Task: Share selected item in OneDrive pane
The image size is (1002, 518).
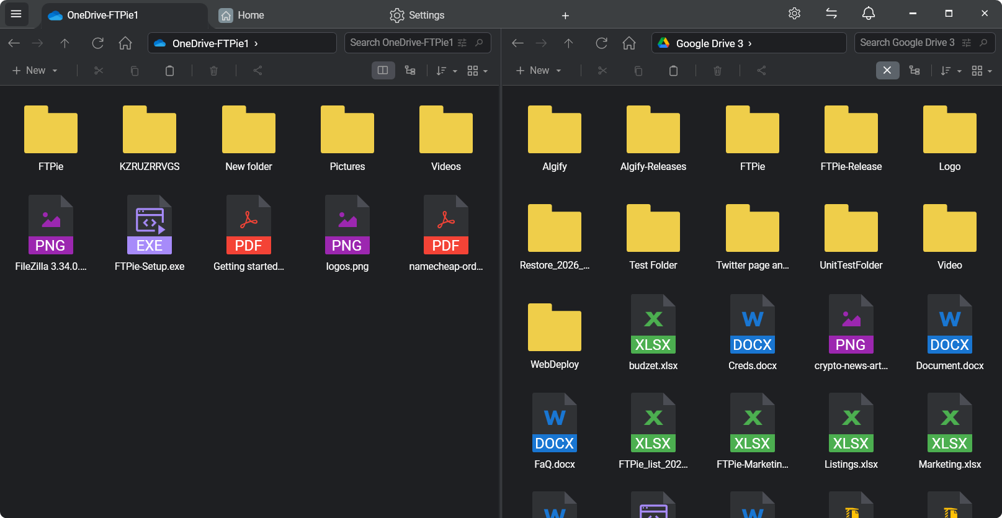Action: pos(257,71)
